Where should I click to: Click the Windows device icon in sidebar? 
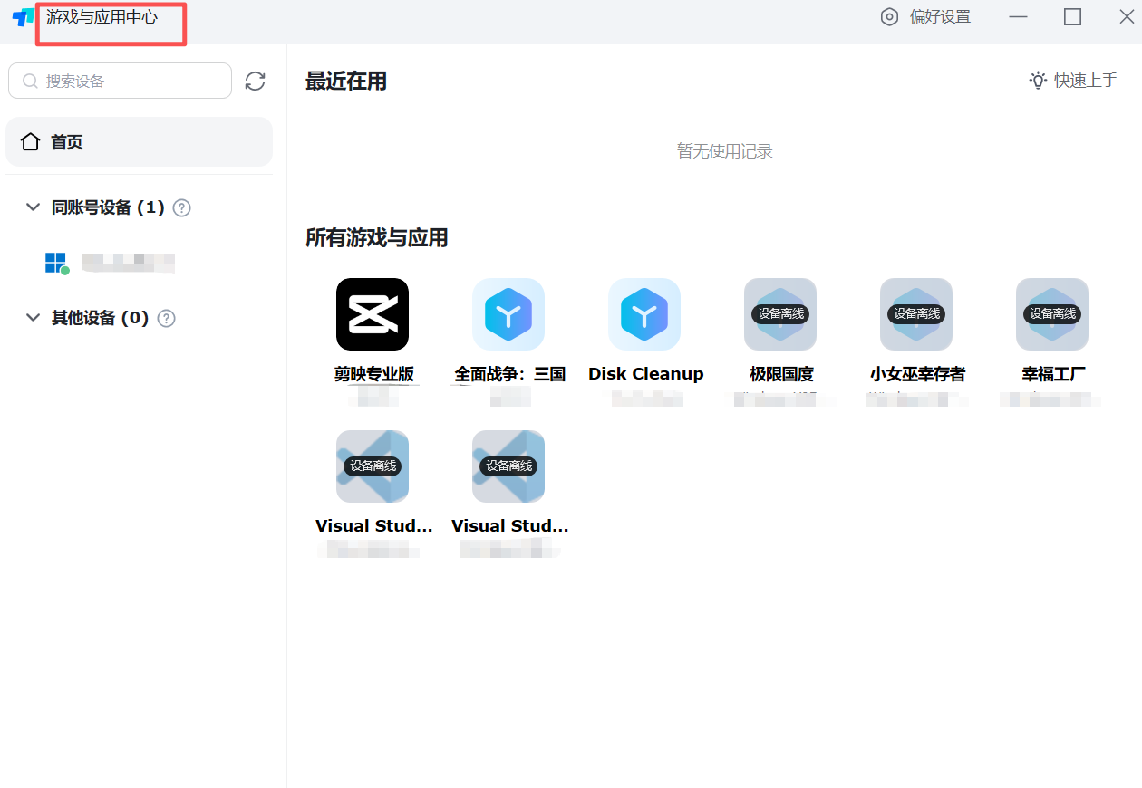click(56, 264)
